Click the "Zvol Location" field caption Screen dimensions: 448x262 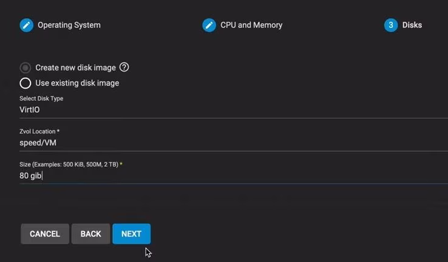(39, 131)
